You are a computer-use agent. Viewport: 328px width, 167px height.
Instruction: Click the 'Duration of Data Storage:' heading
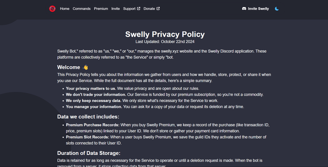click(89, 153)
